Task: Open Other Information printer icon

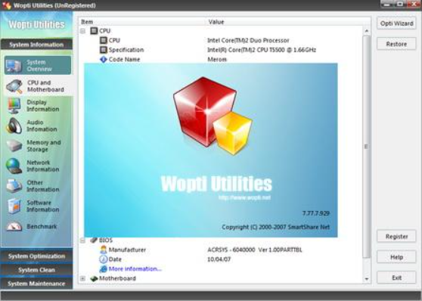Action: pyautogui.click(x=14, y=186)
